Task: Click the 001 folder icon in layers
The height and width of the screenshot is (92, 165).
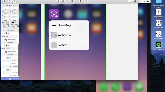Action: pos(8,58)
